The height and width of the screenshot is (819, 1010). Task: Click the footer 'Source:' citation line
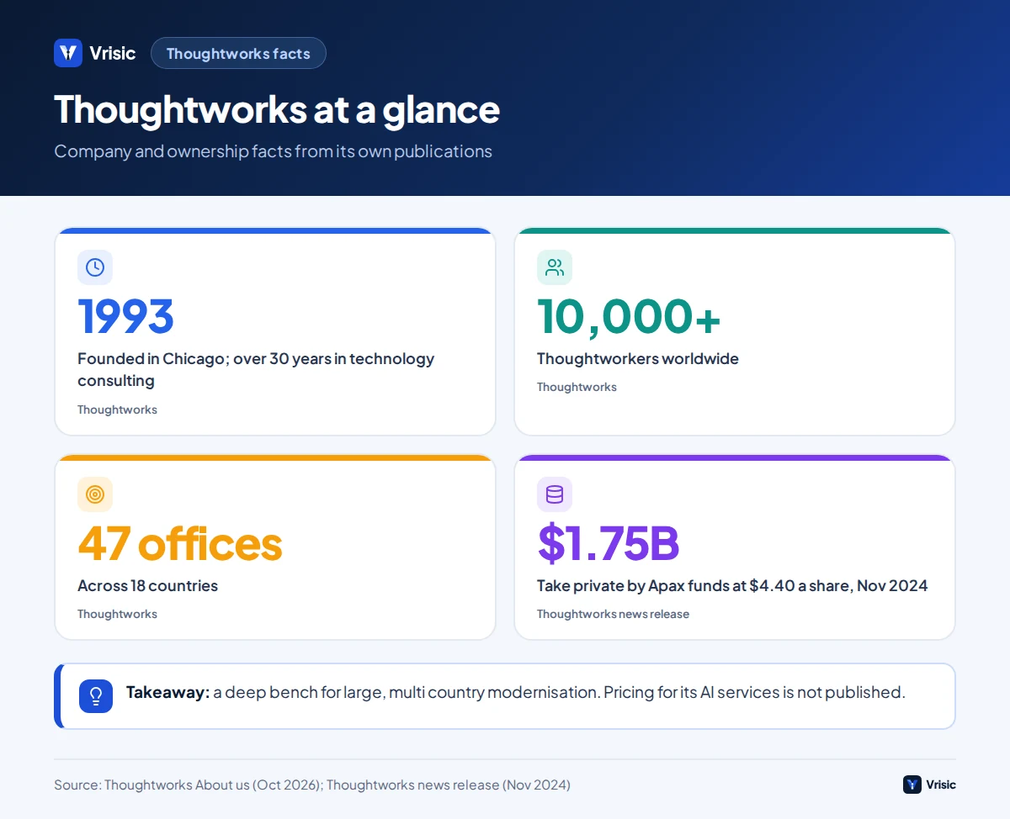312,785
